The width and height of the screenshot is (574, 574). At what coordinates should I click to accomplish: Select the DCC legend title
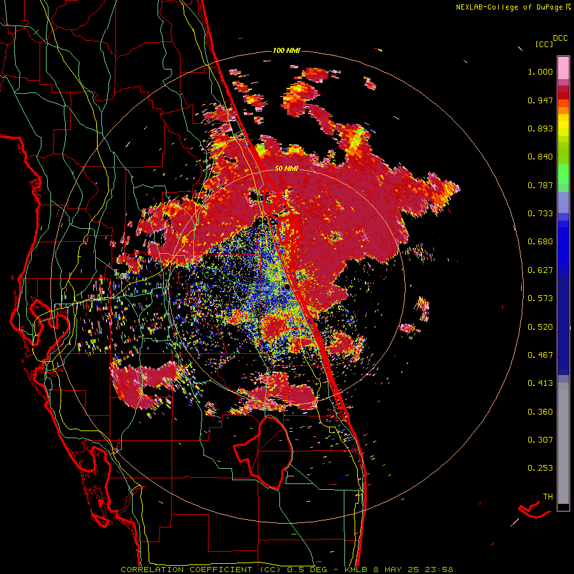point(560,38)
